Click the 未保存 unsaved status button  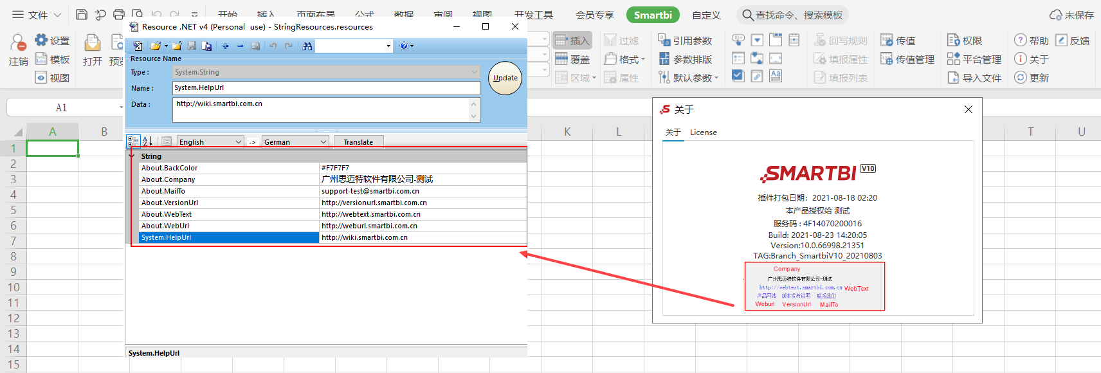point(1071,15)
